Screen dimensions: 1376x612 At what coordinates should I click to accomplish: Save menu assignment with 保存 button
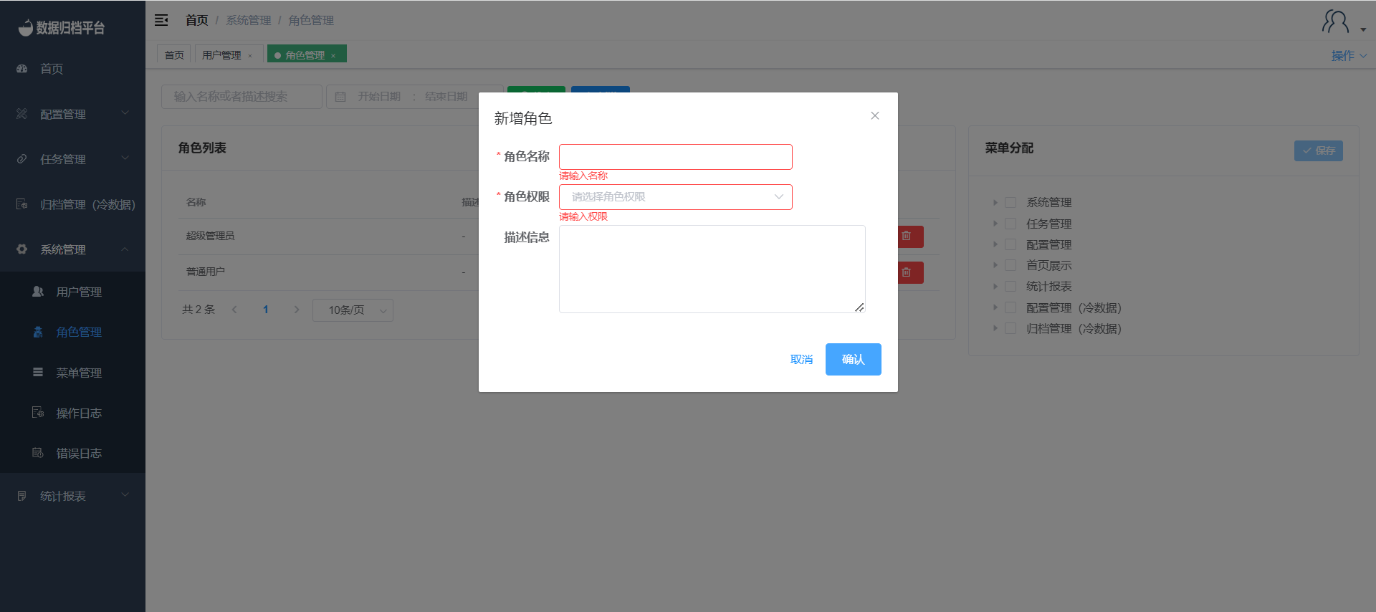(1319, 150)
